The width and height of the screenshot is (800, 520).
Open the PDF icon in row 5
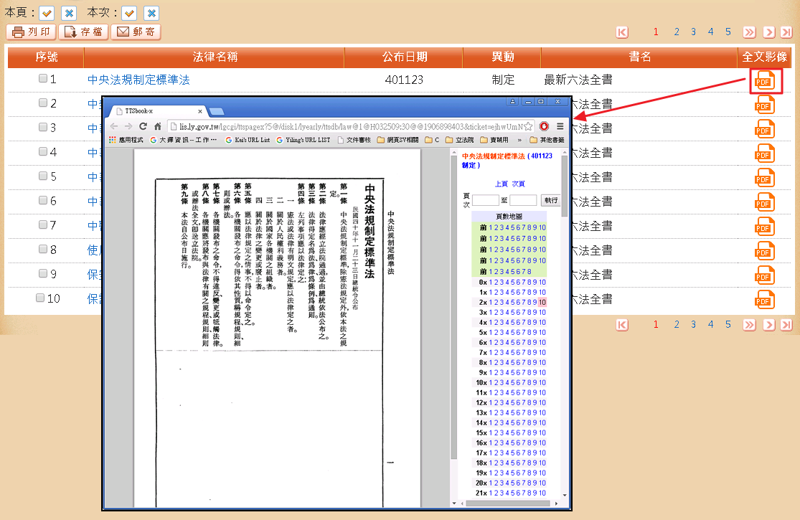(763, 177)
